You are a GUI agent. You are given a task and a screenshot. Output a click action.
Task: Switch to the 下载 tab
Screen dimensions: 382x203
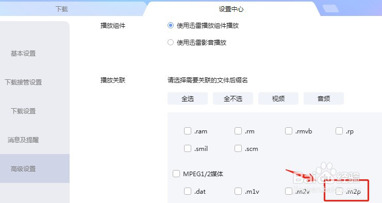[62, 9]
